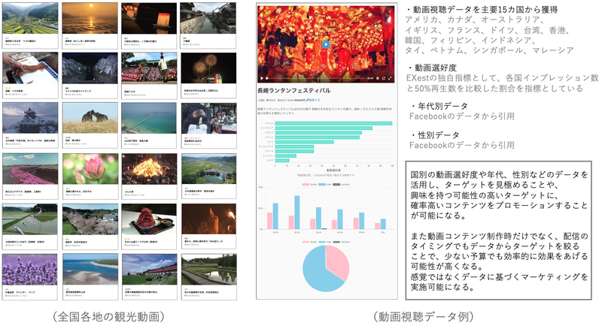Click the (動画視聴データ例) caption
This screenshot has height=326, width=602.
click(x=424, y=316)
